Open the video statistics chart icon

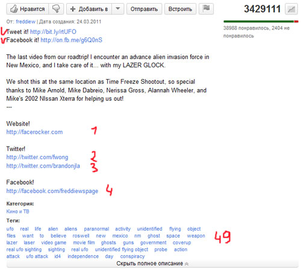point(291,9)
